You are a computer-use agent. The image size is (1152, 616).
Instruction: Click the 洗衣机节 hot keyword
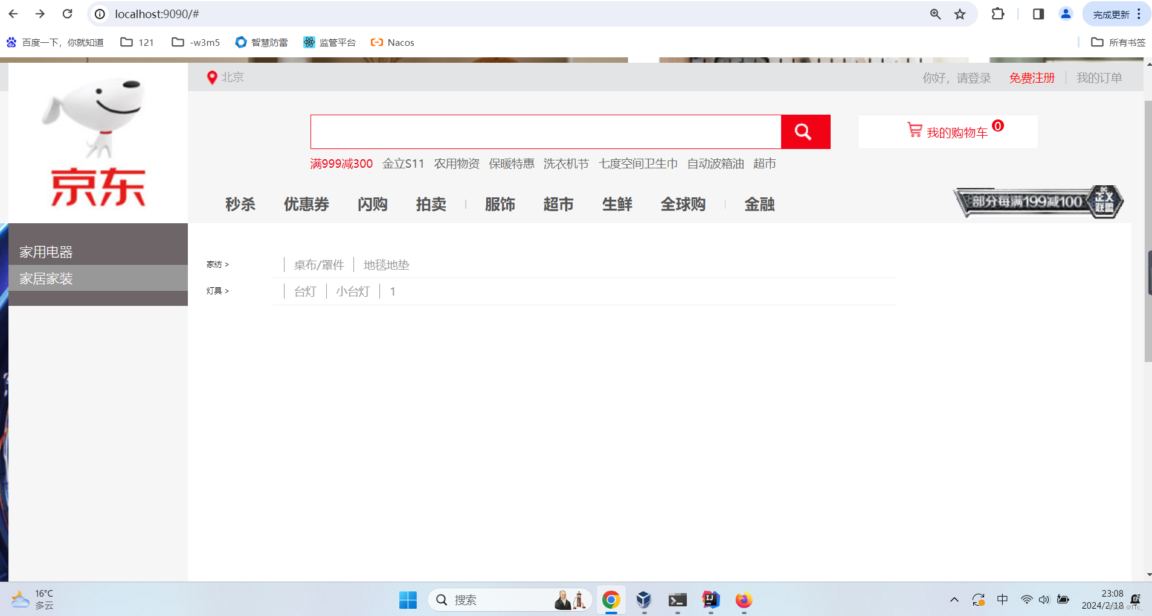[566, 164]
